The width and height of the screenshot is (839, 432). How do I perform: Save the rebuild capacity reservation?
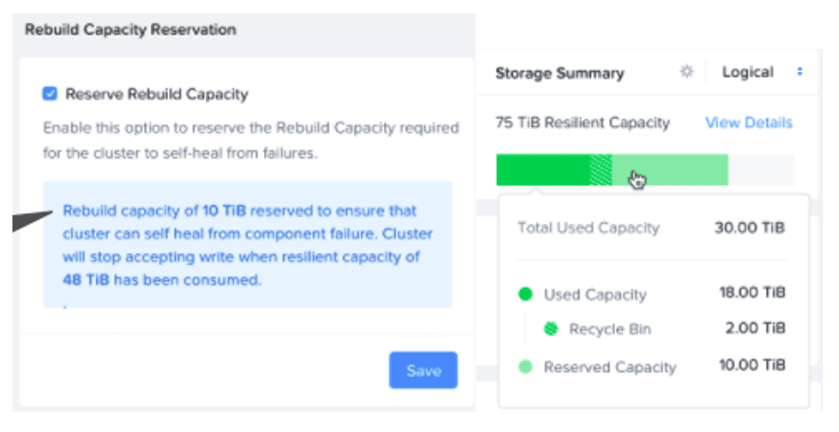pos(423,371)
